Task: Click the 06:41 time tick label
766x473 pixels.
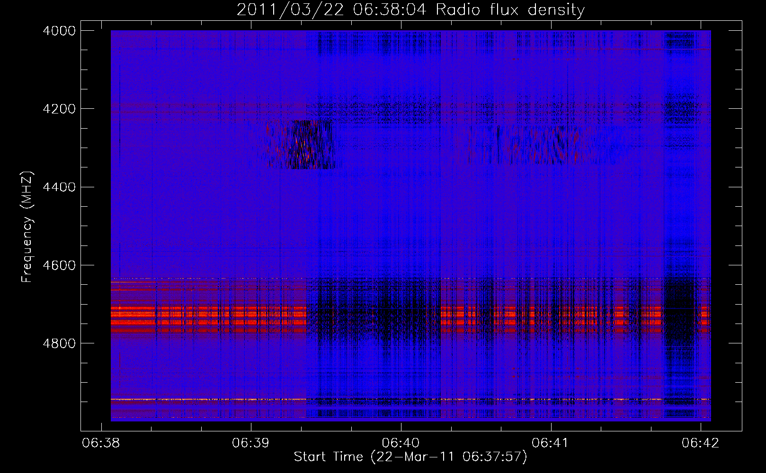Action: [551, 443]
